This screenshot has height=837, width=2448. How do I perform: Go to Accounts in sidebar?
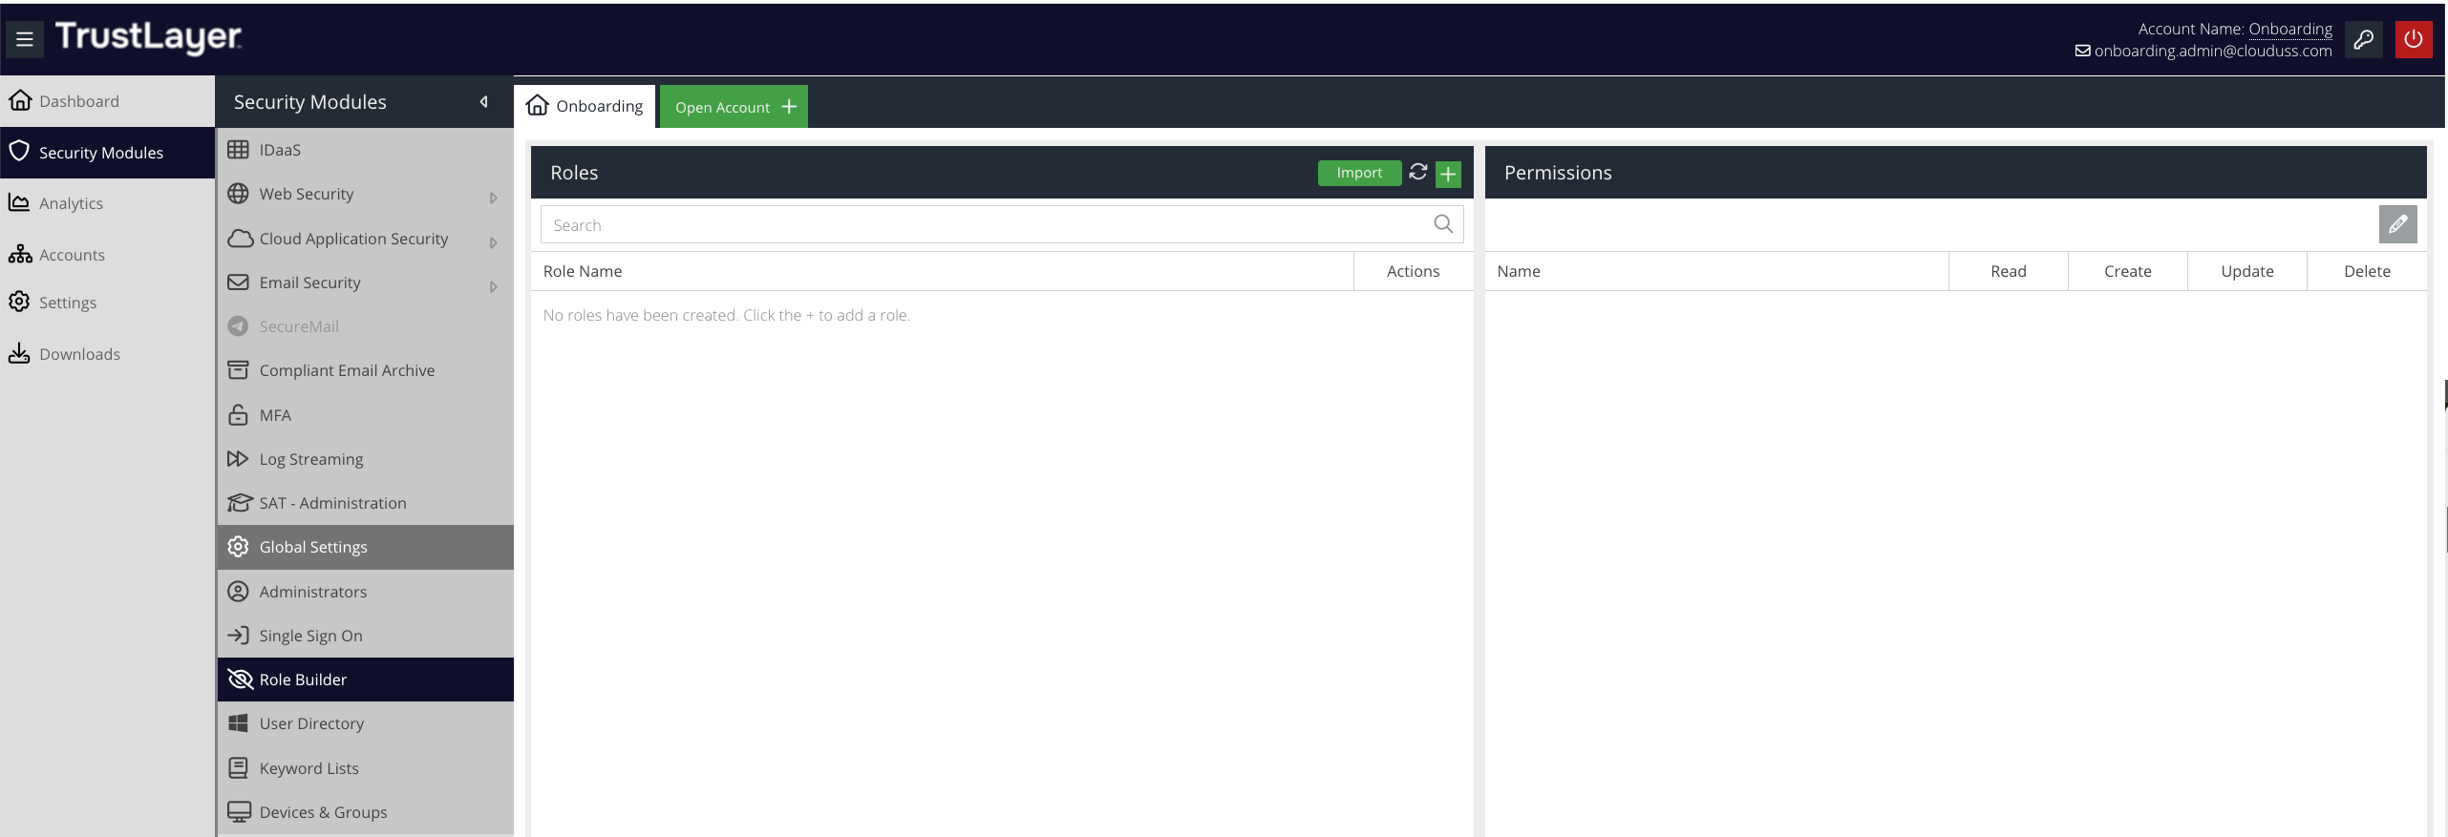pyautogui.click(x=107, y=255)
